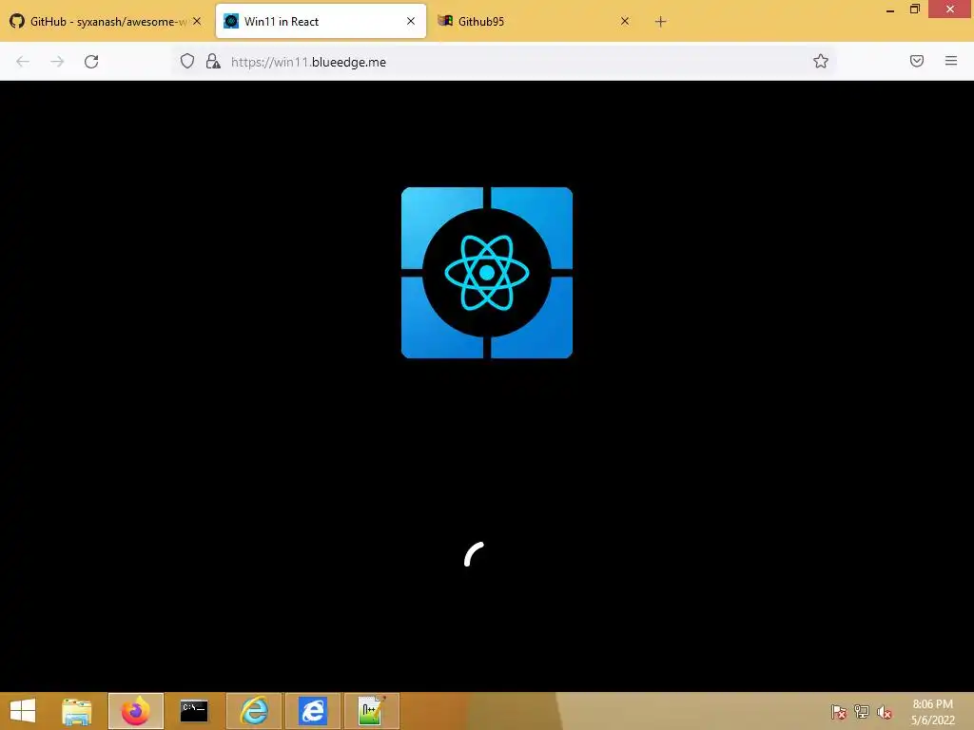The width and height of the screenshot is (974, 730).
Task: Close the Win11 in React tab
Action: point(411,21)
